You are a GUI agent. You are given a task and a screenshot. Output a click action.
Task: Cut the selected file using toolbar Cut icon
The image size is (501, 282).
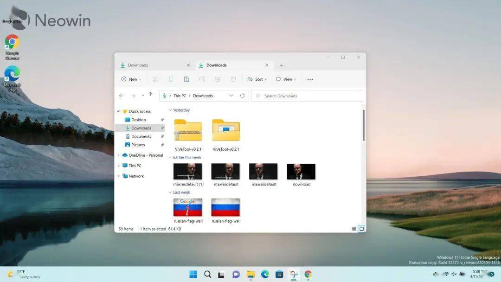pyautogui.click(x=155, y=79)
